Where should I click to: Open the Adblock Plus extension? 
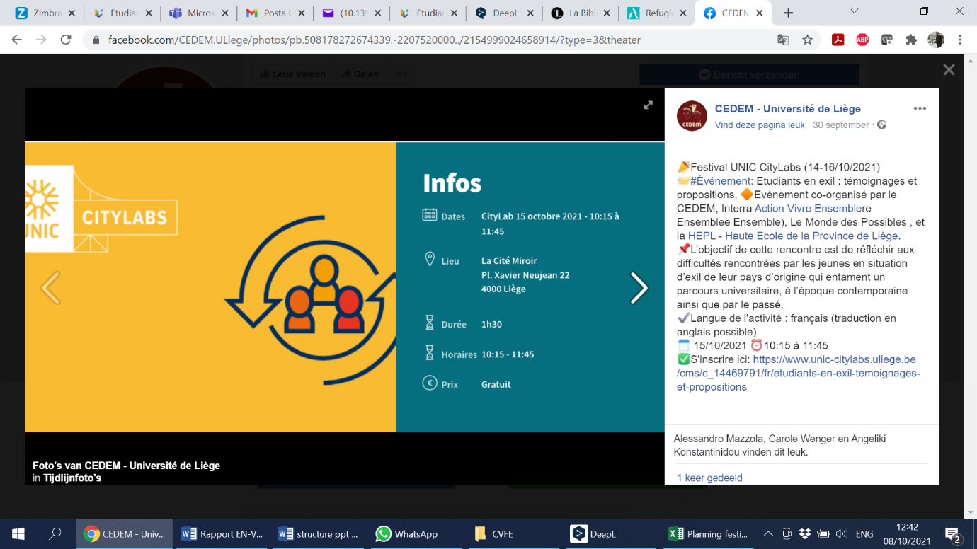[x=862, y=40]
